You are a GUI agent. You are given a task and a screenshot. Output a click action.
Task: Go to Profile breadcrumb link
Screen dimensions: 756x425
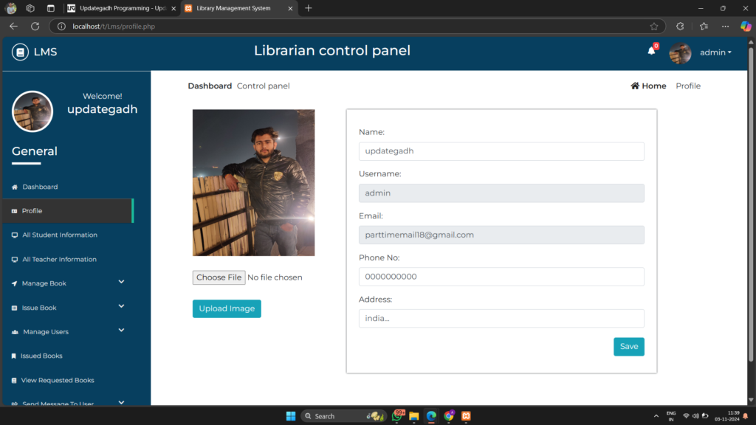pos(688,86)
